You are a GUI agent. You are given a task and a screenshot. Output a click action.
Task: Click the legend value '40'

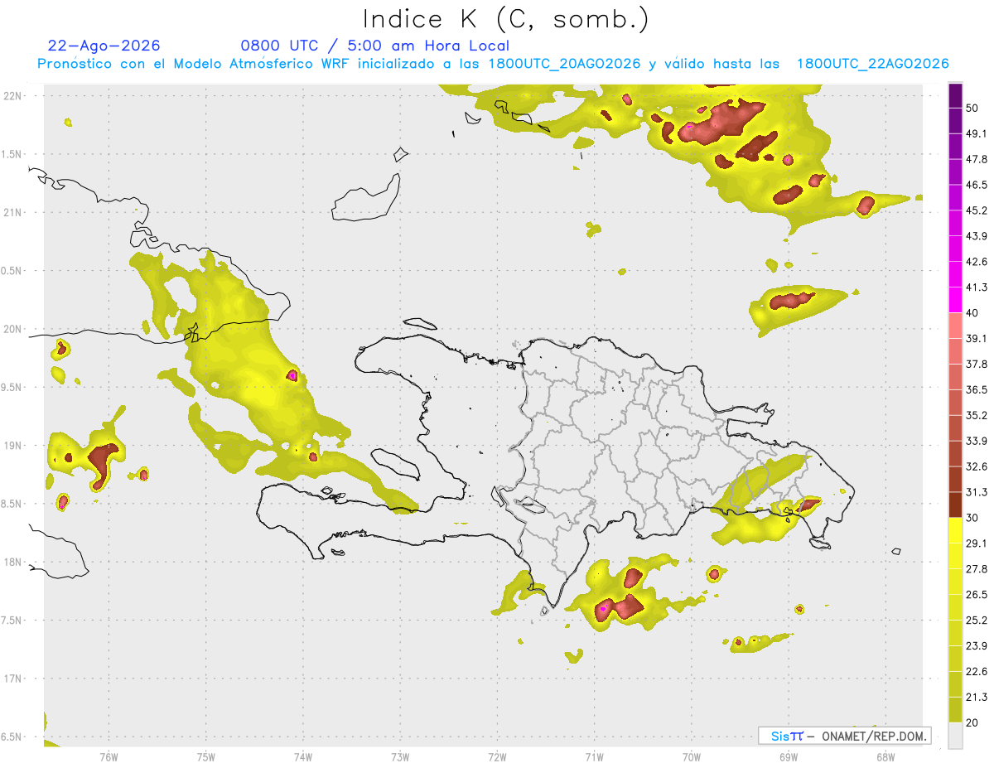973,313
